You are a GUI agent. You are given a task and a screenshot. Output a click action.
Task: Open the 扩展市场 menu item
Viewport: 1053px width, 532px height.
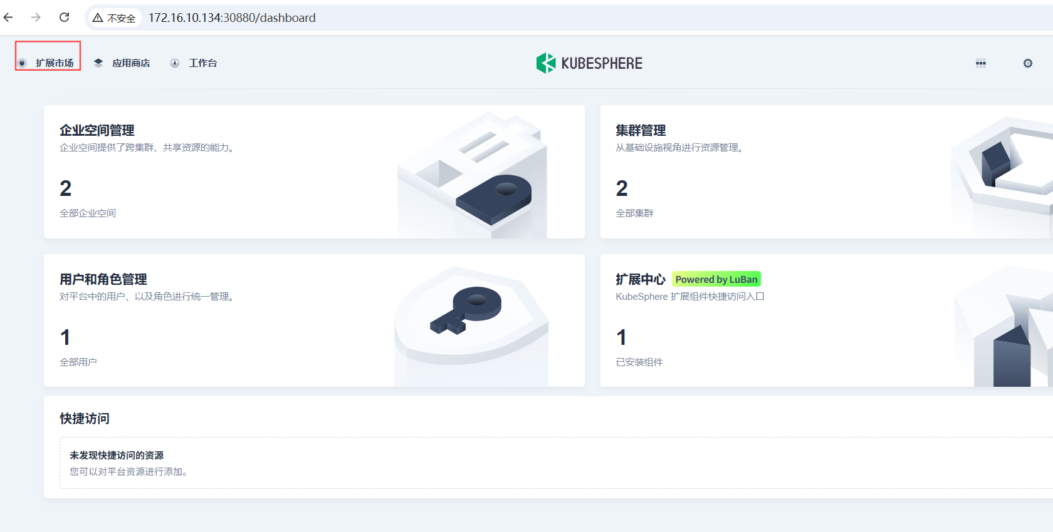click(48, 63)
